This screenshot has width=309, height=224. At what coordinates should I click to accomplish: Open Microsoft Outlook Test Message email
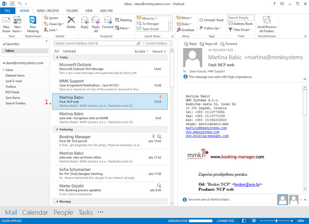pos(110,69)
